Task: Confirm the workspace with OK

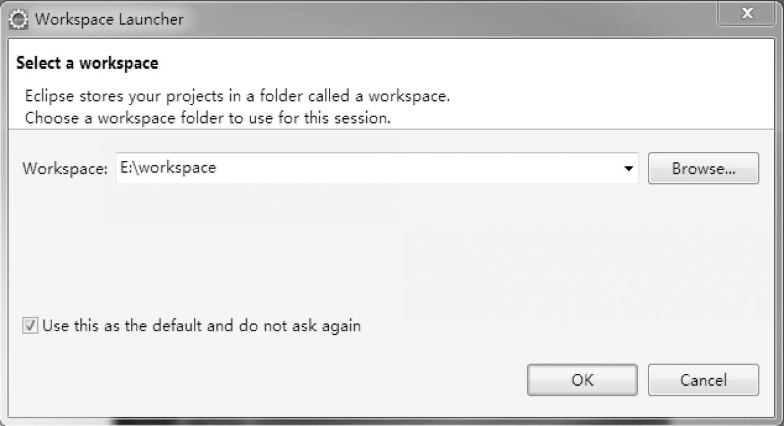Action: [582, 380]
